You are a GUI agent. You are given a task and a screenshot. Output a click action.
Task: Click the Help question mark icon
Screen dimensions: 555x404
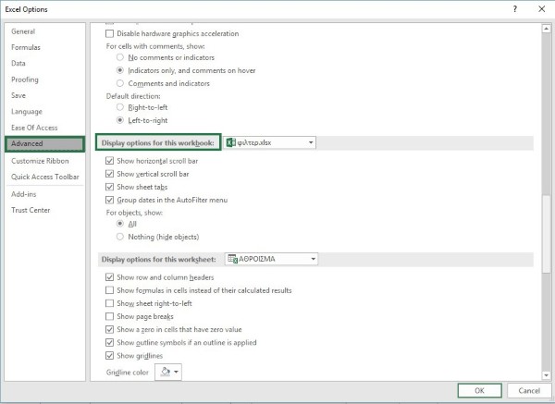coord(515,9)
